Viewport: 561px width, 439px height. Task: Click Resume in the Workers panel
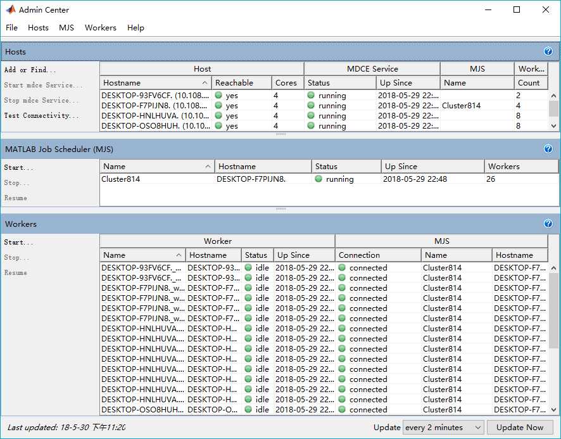click(x=15, y=273)
